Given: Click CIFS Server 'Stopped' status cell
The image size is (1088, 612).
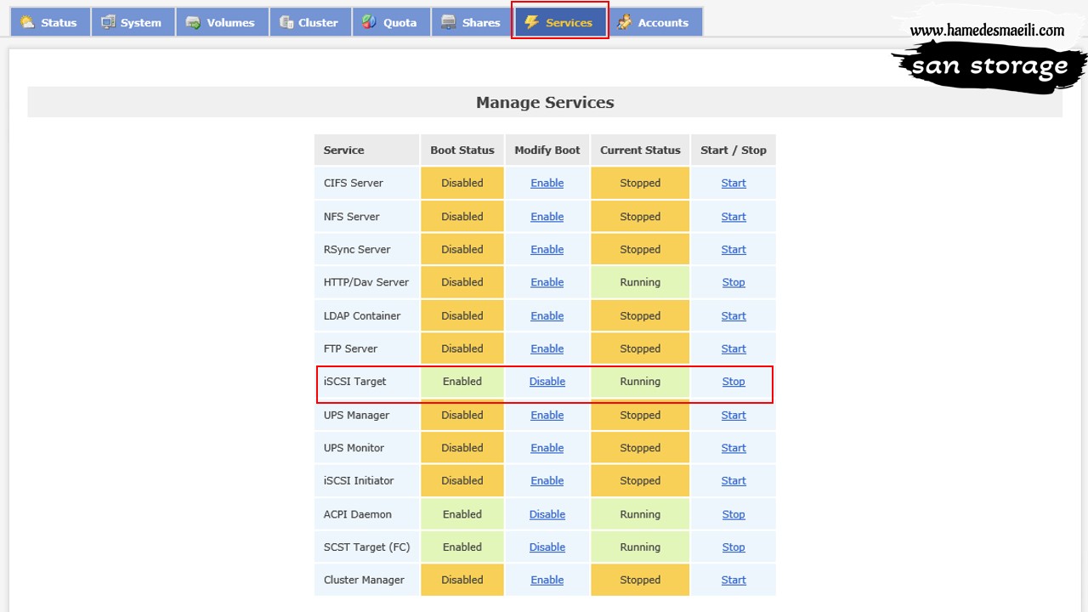Looking at the screenshot, I should [640, 183].
